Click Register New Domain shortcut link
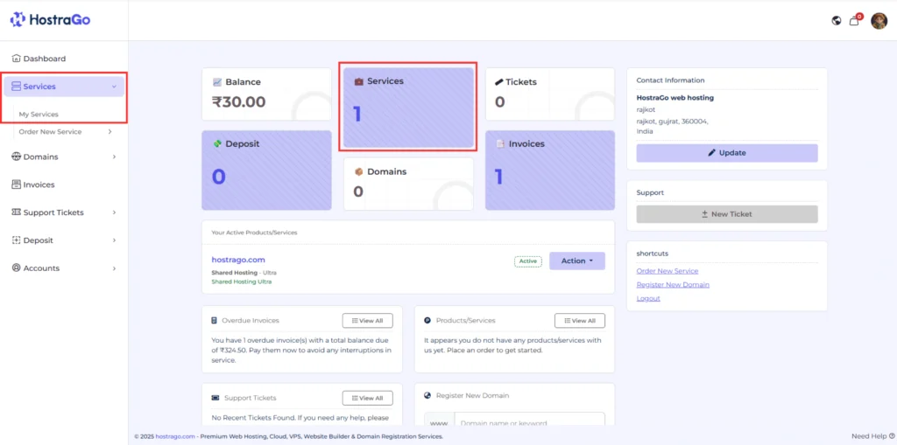This screenshot has width=897, height=445. tap(673, 284)
